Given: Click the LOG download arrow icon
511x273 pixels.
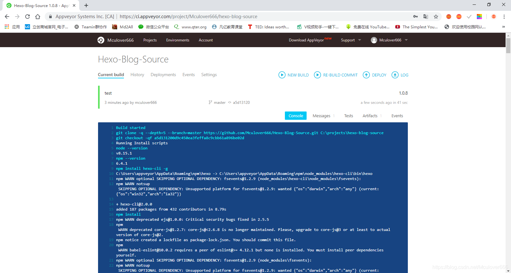Looking at the screenshot, I should [395, 75].
